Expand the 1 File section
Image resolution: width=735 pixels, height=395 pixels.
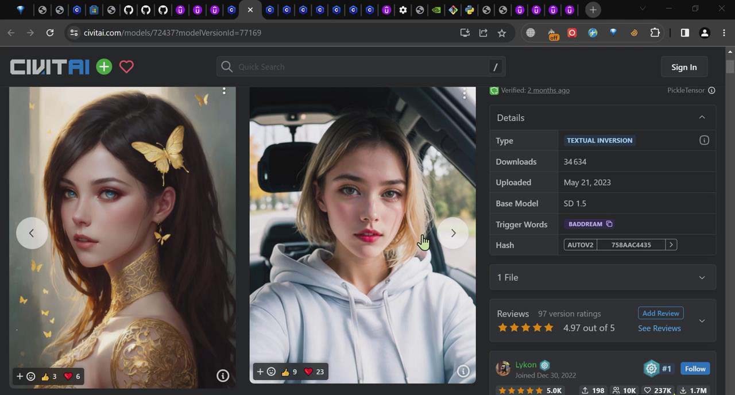coord(702,277)
